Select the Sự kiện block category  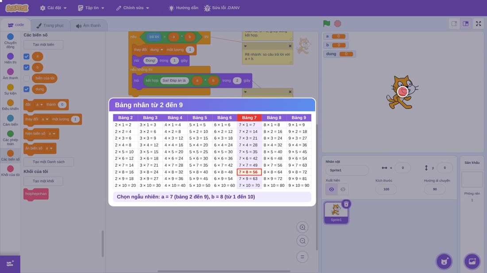(x=10, y=89)
